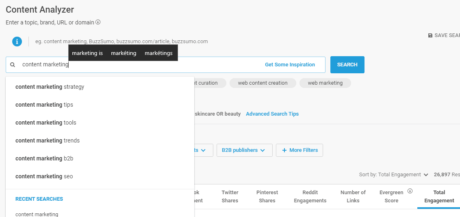Image resolution: width=460 pixels, height=217 pixels.
Task: Click the 'web marketing' topic chip
Action: click(325, 83)
